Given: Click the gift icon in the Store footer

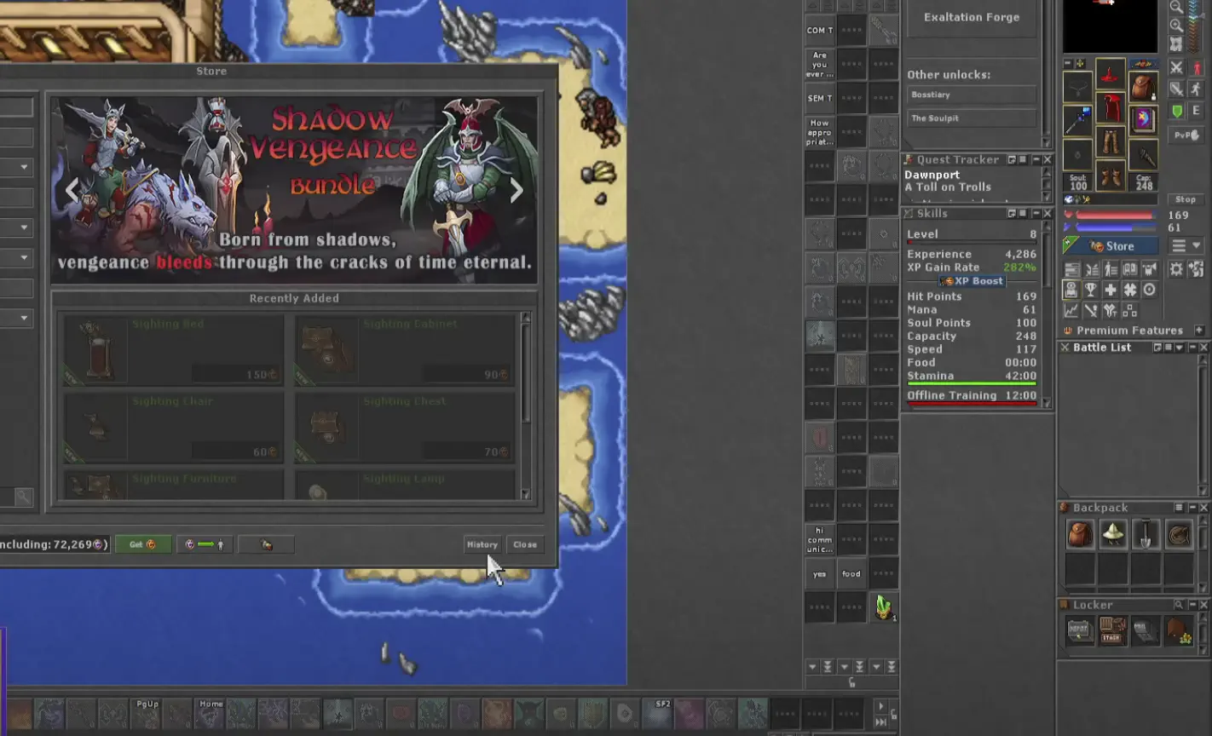Looking at the screenshot, I should [265, 544].
